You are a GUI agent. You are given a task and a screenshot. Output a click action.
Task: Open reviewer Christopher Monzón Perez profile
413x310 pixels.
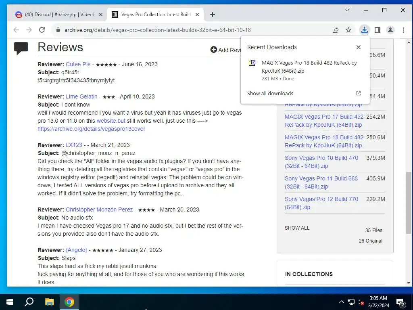click(x=99, y=209)
